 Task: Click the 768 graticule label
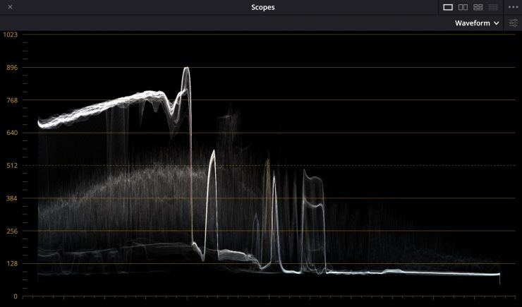[x=11, y=100]
